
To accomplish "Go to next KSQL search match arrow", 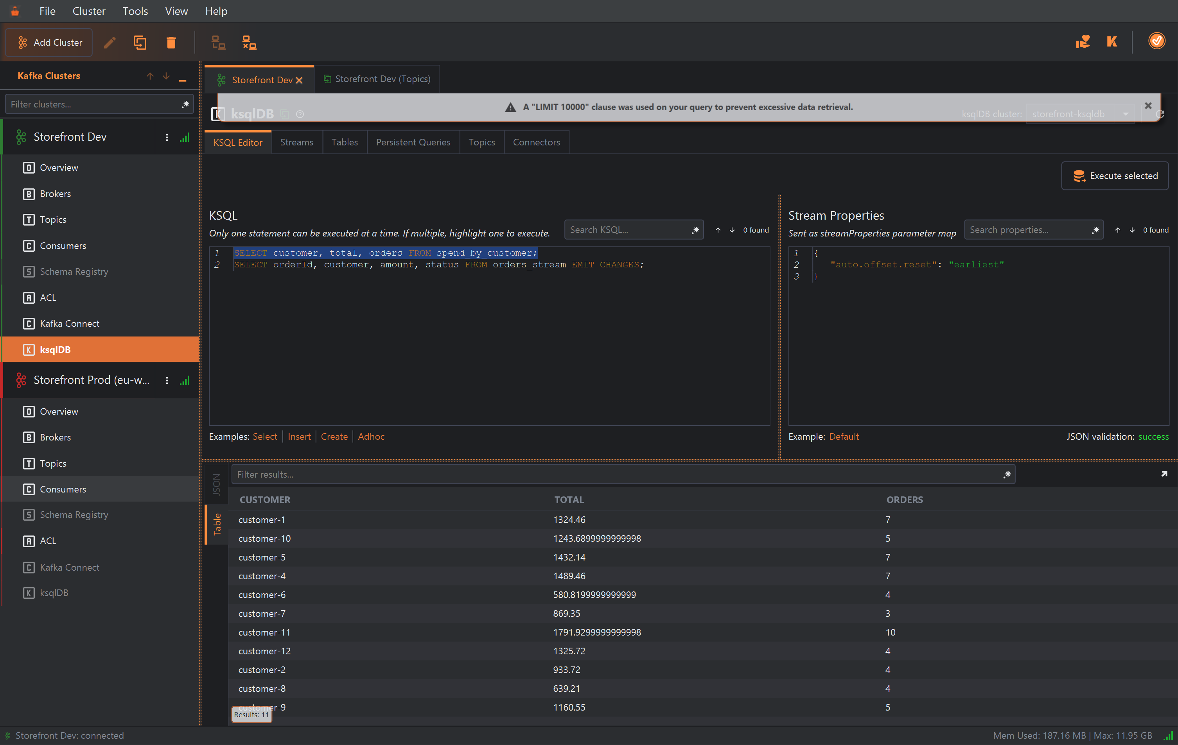I will tap(732, 230).
